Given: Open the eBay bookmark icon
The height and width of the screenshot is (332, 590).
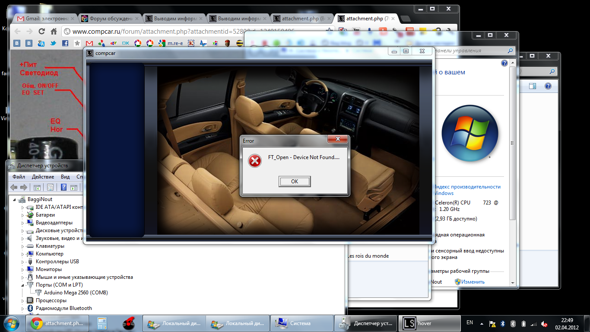Looking at the screenshot, I should [x=114, y=43].
